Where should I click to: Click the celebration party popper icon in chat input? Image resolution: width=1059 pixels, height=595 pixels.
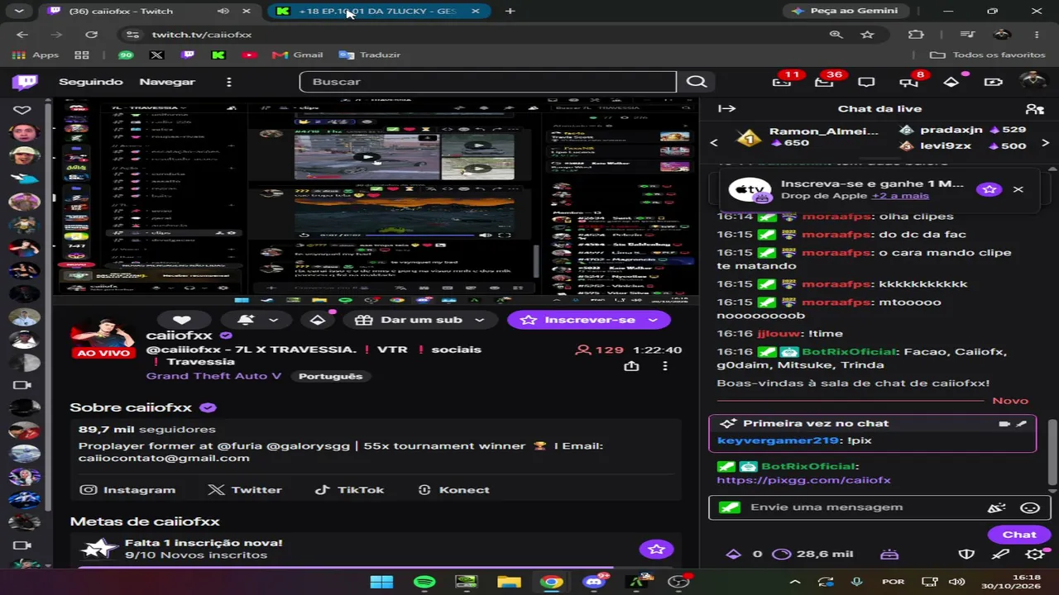996,508
